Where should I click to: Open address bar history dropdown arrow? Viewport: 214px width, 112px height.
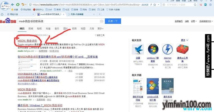(159, 5)
